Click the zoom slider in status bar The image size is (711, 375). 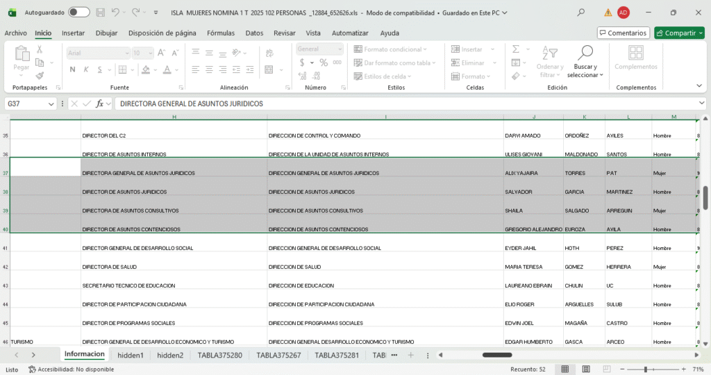644,369
